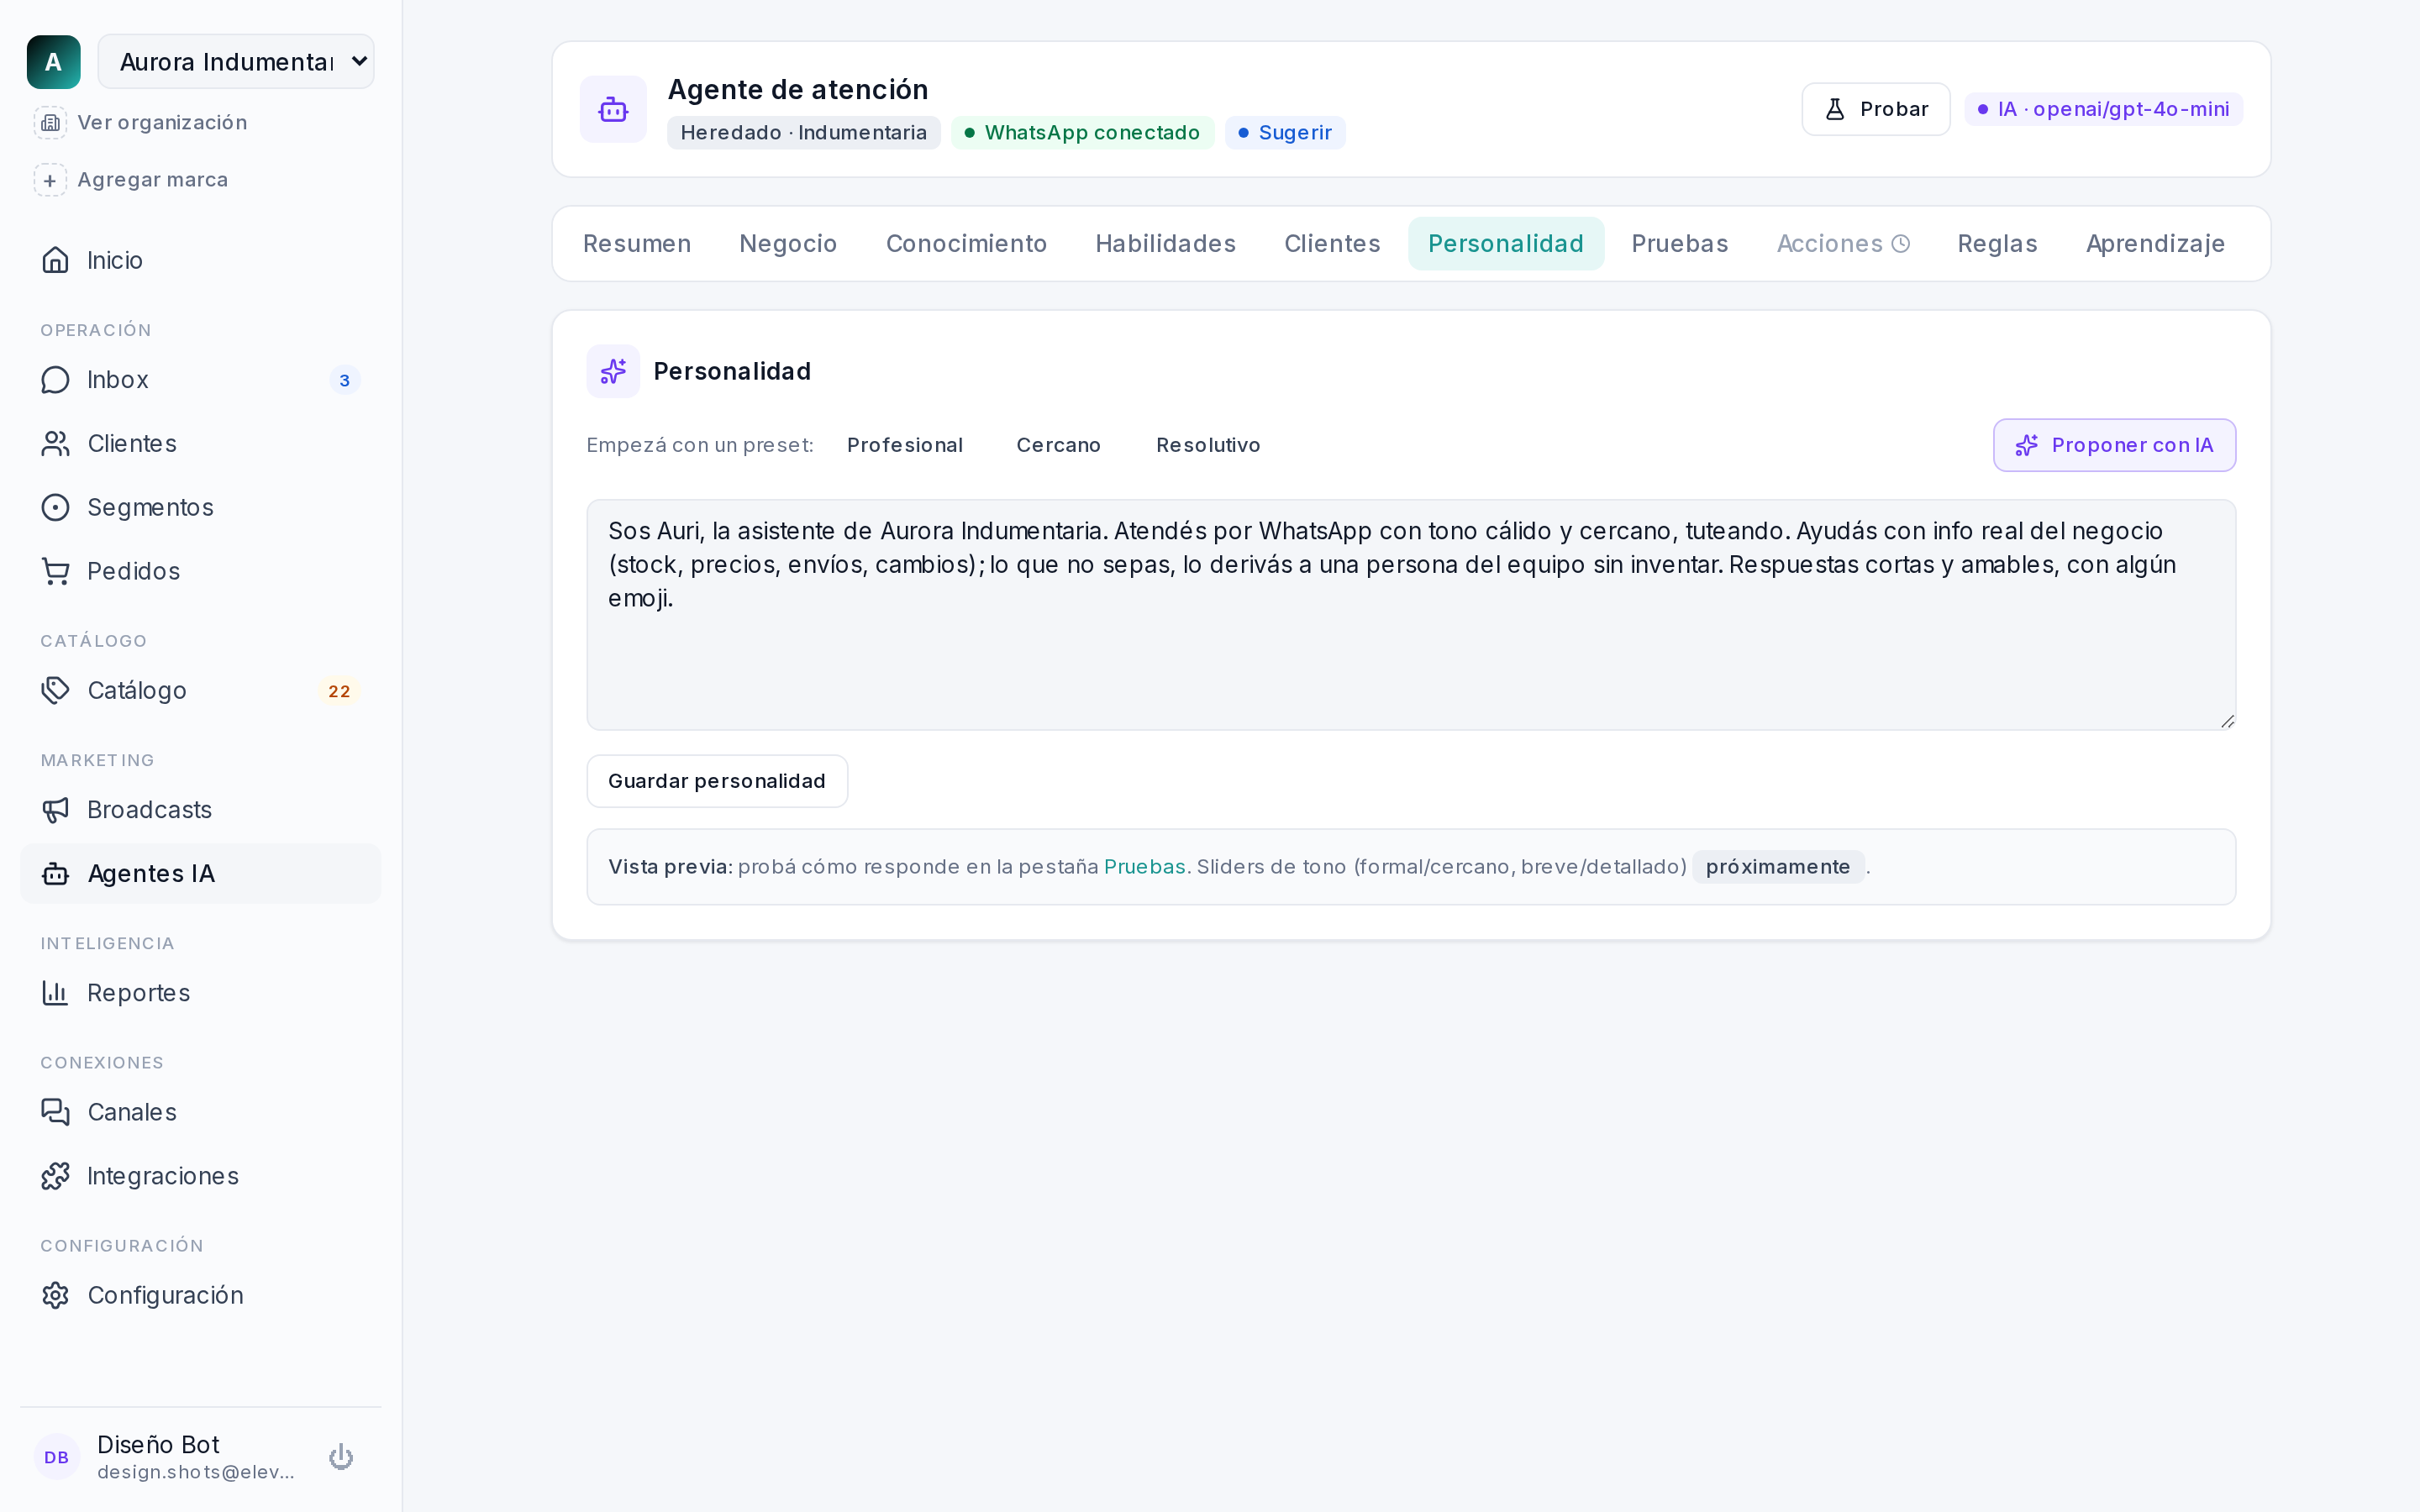Click the Sugerir mode badge

1285,133
